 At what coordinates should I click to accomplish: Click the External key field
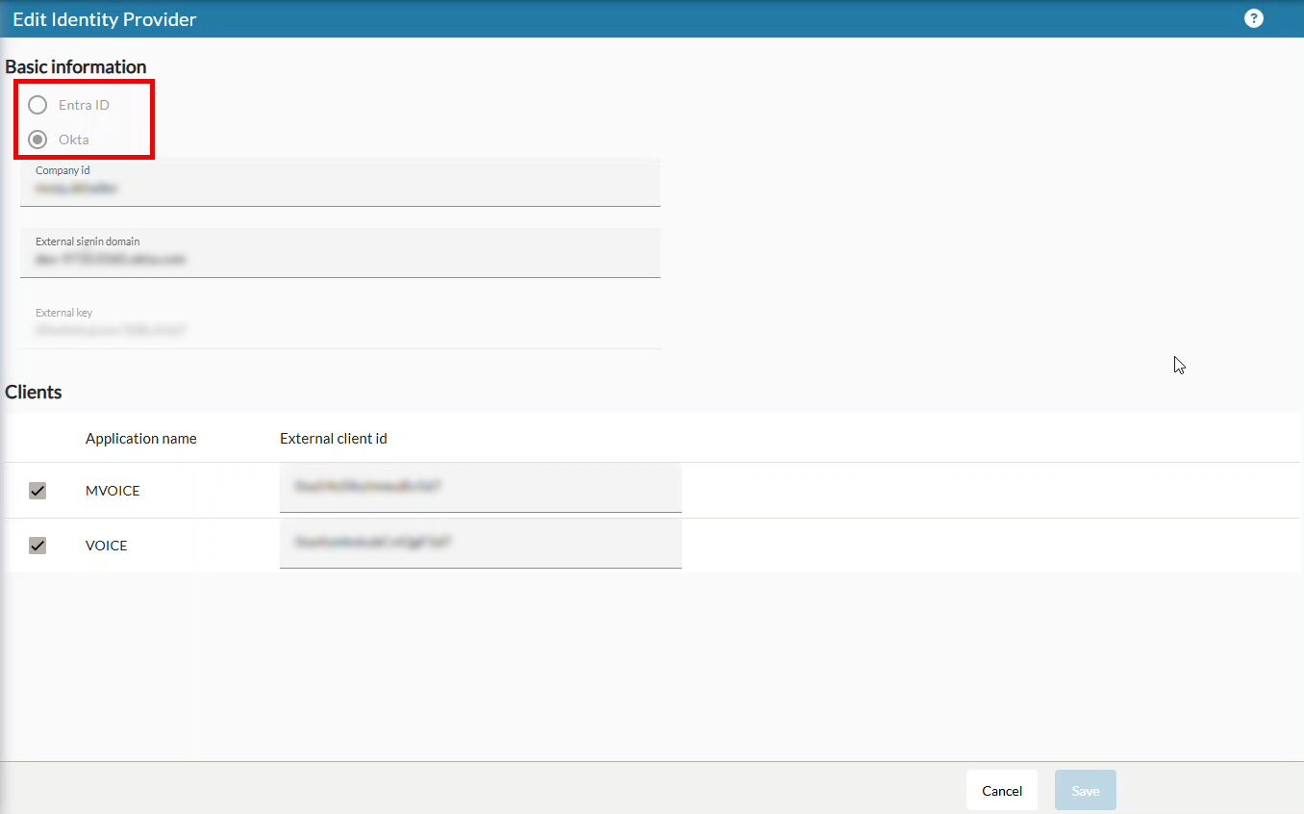[x=340, y=324]
